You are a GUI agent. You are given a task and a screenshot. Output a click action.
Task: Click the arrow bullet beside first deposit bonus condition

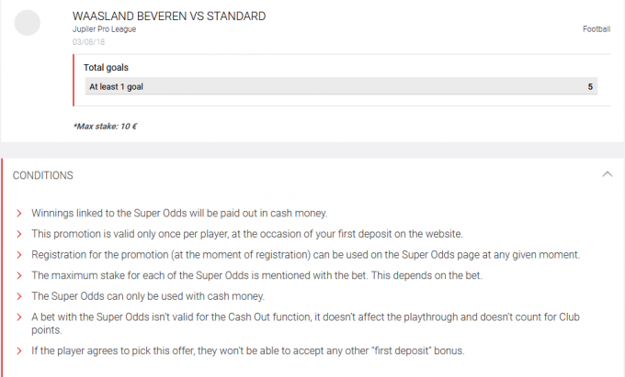pos(18,351)
